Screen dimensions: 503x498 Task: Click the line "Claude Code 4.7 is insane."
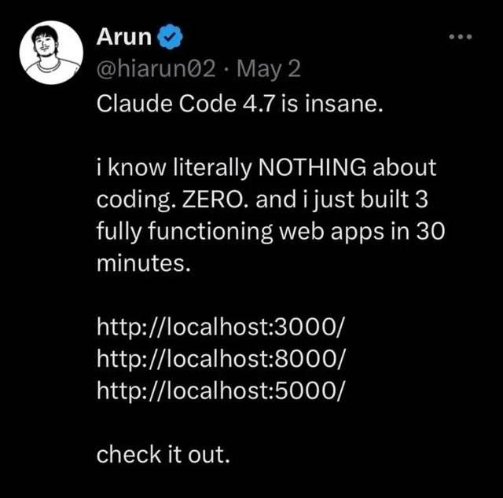click(240, 104)
